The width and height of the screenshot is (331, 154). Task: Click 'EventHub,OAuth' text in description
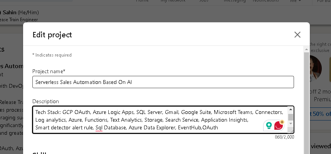point(198,128)
